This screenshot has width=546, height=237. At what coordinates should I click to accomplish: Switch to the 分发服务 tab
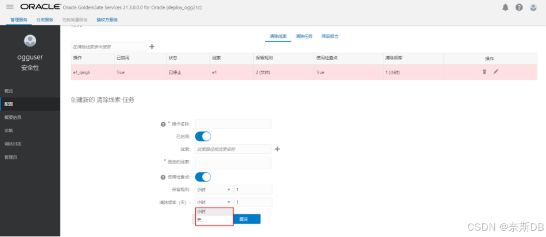(x=44, y=20)
